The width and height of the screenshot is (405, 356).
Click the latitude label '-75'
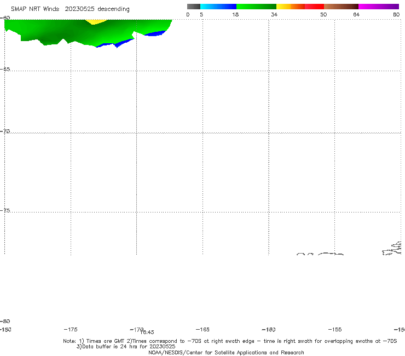pos(5,210)
